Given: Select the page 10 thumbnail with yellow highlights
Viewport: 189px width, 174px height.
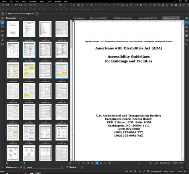Looking at the screenshot, I should [x=29, y=70].
